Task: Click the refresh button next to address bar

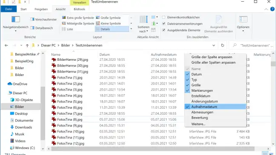Action: coord(222,45)
